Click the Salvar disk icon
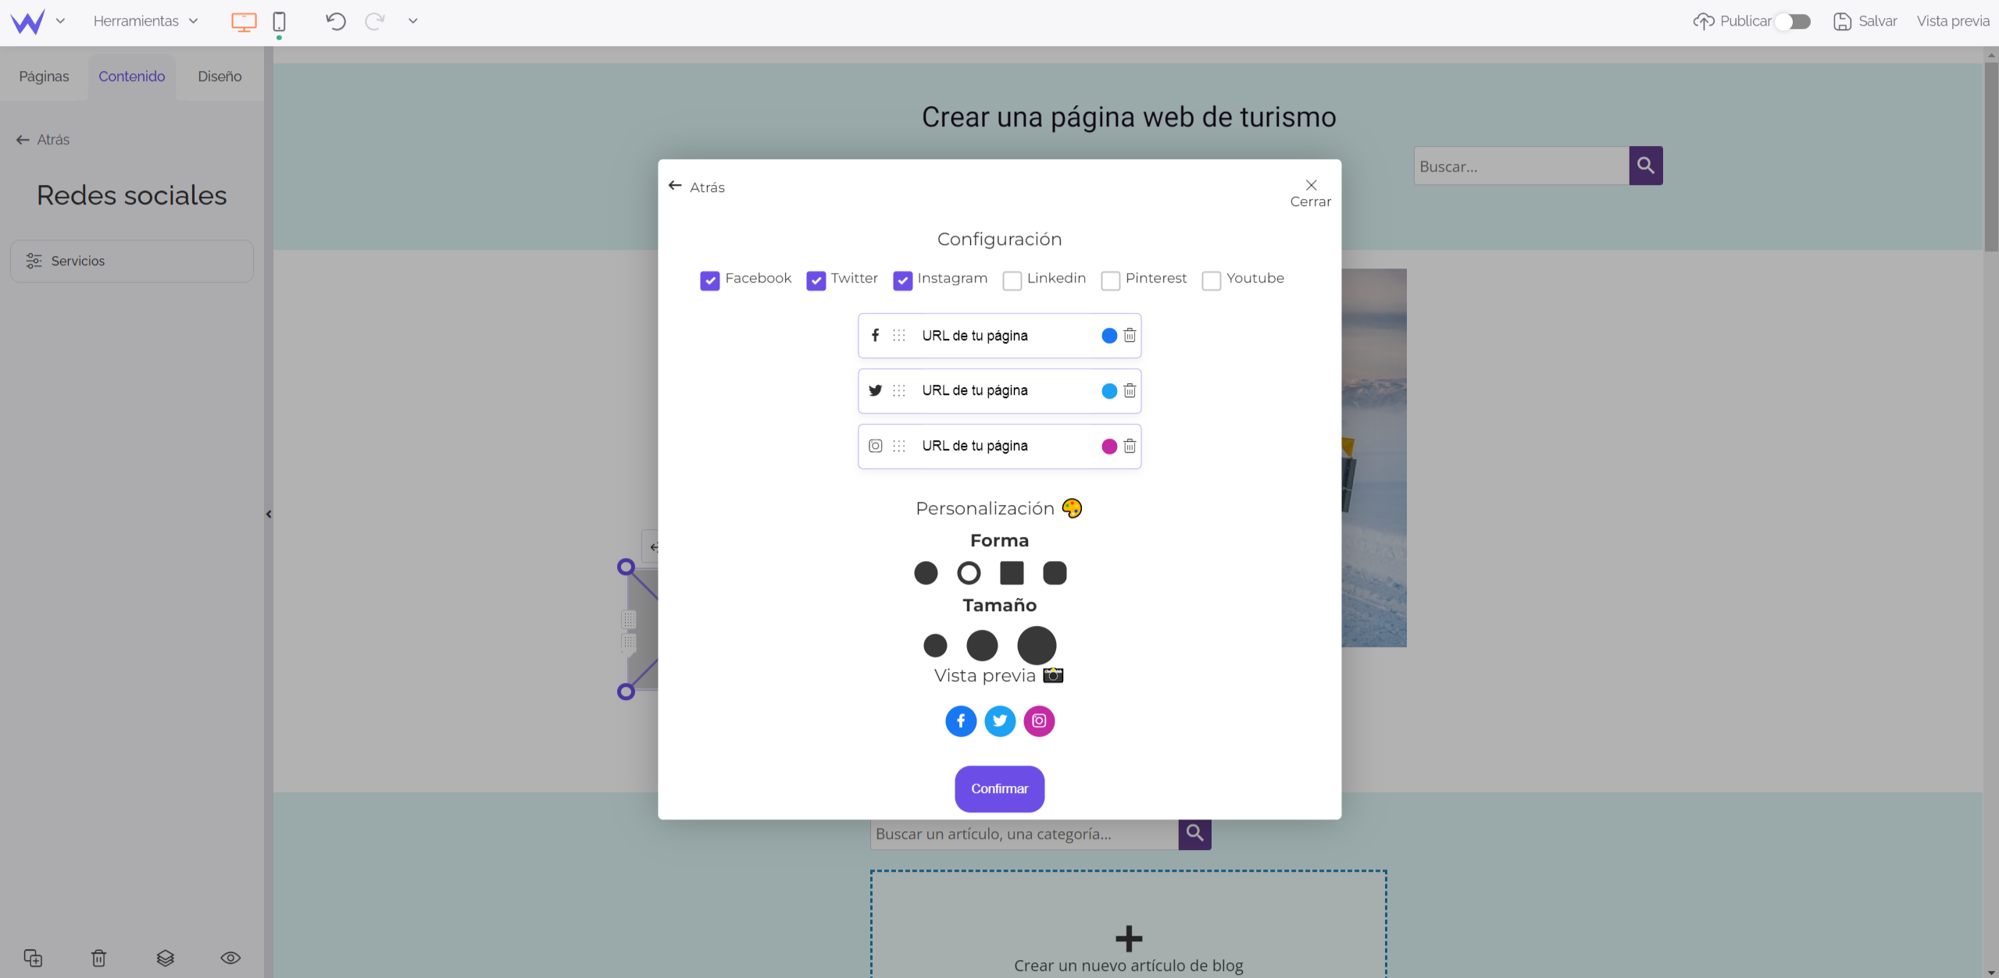The image size is (1999, 978). pos(1842,21)
